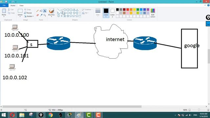210x118 pixels.
Task: Select the Color 1 foreground box
Action: point(106,13)
